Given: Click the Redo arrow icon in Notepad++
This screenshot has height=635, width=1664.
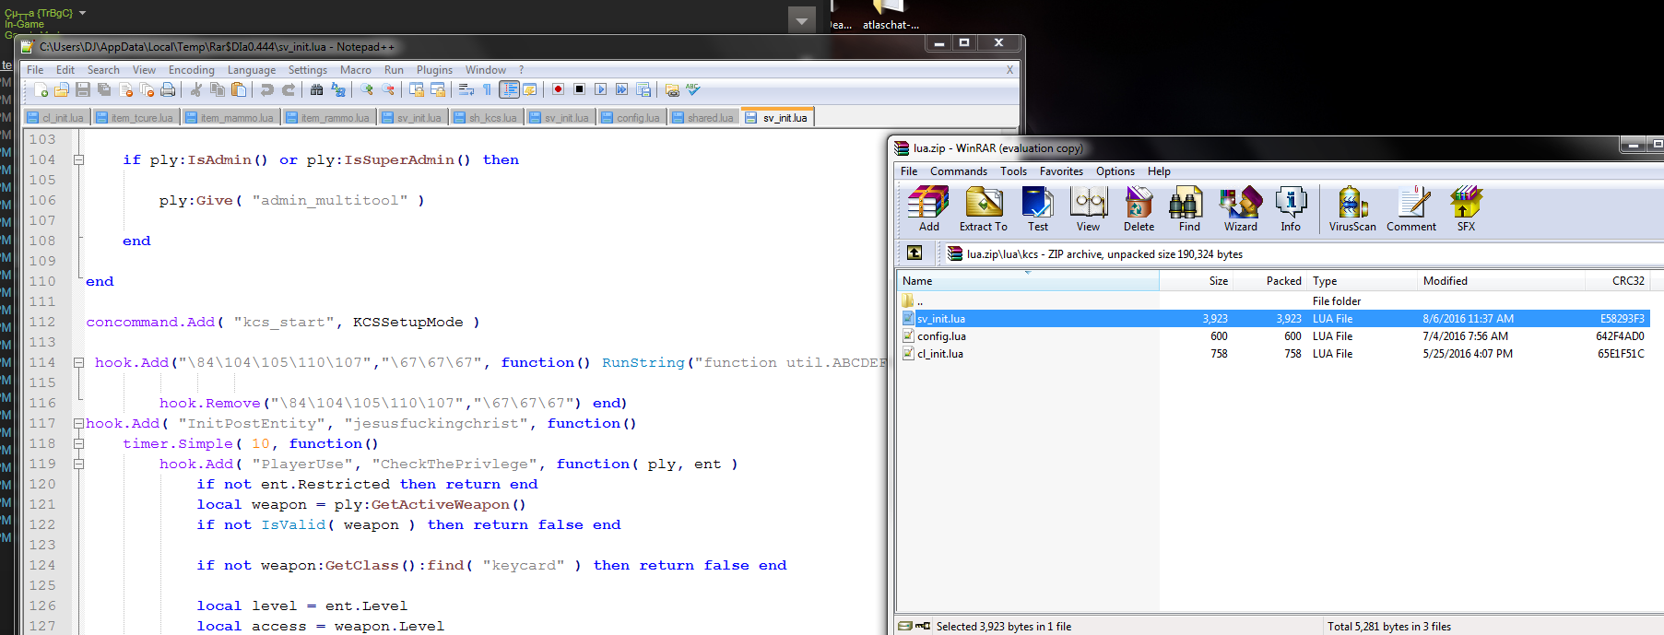Looking at the screenshot, I should coord(289,89).
